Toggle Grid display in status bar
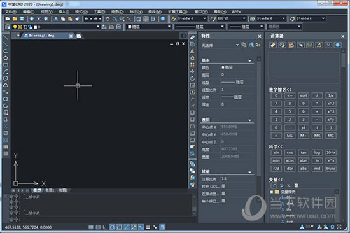Viewport: 350px width, 233px height. click(x=98, y=227)
